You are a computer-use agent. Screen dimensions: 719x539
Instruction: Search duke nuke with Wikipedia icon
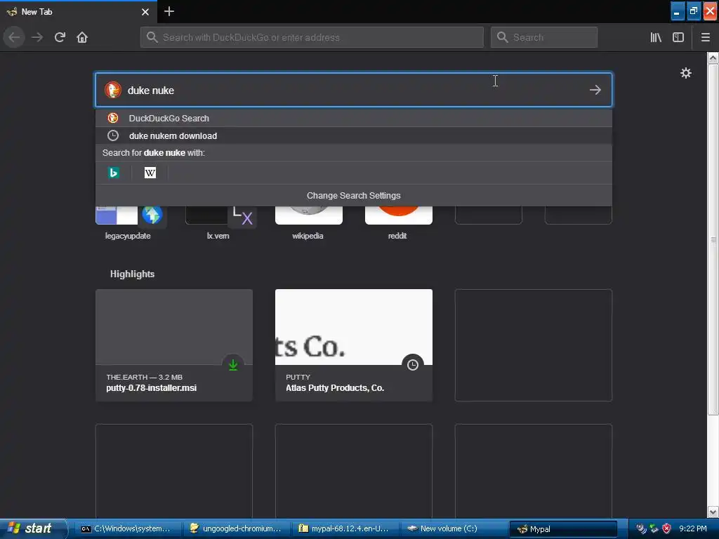point(150,173)
